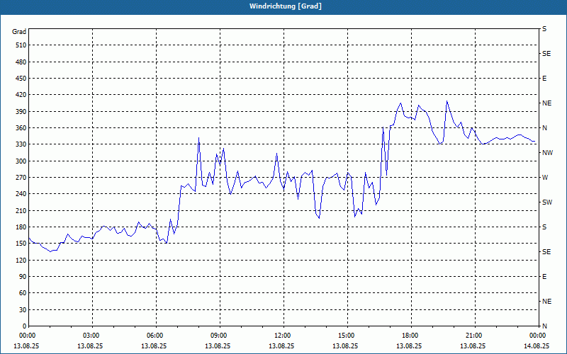This screenshot has height=354, width=567.
Task: Click the 270 value on the y-axis
Action: coord(21,178)
